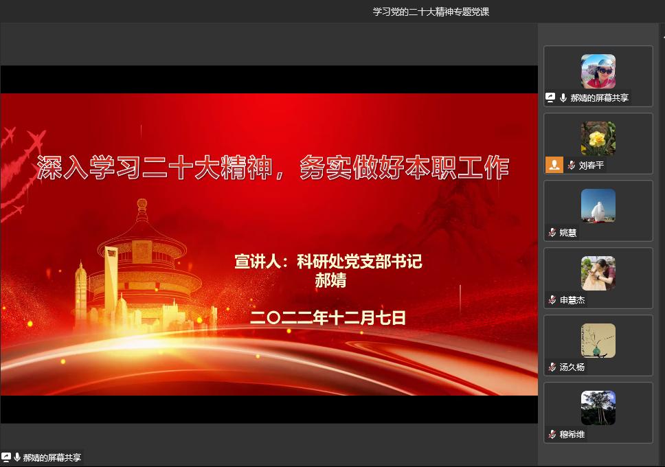
Task: Select 姚慧's white figure avatar
Action: [598, 206]
